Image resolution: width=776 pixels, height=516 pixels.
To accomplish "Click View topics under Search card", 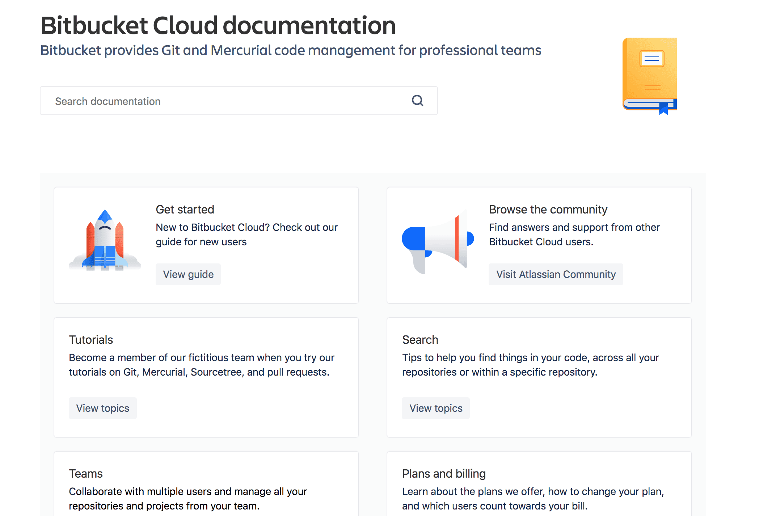I will pos(436,408).
